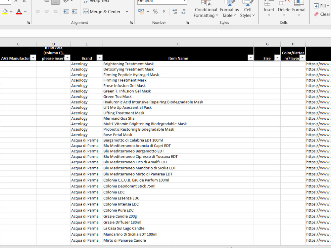
Task: Select 'Hyaluronic Acid Intensive Repairing Biodegradable Mask' cell
Action: pos(178,102)
